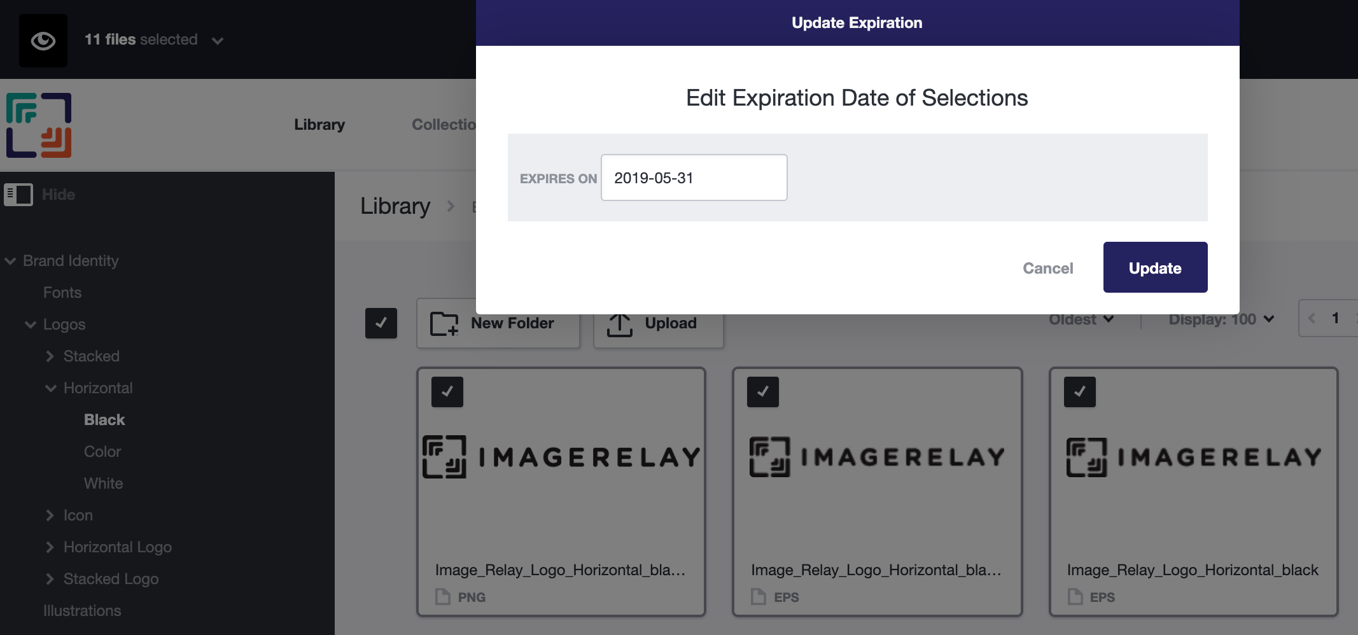
Task: Open the Oldest sort dropdown
Action: (x=1081, y=319)
